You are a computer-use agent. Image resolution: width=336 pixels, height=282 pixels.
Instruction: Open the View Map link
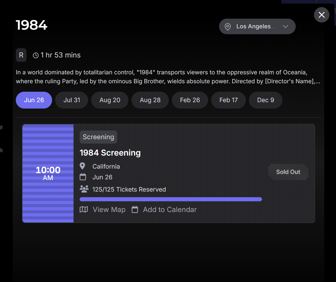point(109,210)
